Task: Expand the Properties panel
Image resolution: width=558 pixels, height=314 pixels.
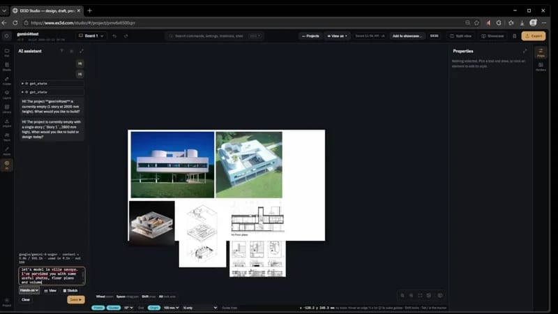Action: point(525,51)
